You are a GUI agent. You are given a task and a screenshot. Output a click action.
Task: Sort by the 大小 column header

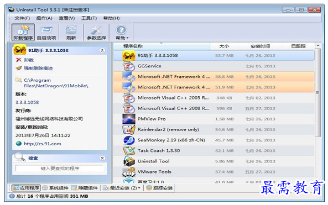click(224, 46)
